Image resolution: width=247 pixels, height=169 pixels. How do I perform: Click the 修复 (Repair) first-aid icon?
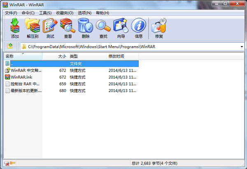pos(158,28)
